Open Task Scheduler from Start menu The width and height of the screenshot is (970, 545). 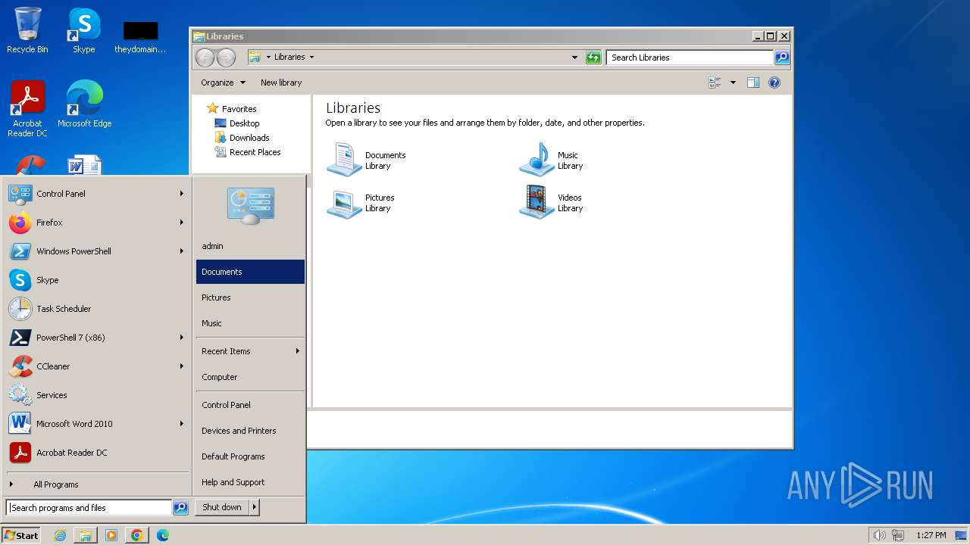97,309
